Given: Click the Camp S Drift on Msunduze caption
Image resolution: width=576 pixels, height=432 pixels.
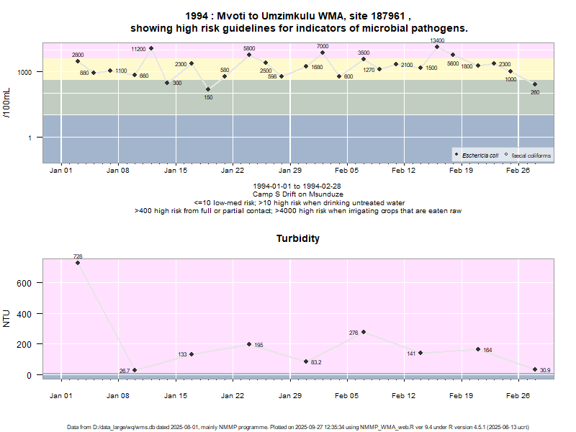Looking at the screenshot, I should 298,194.
